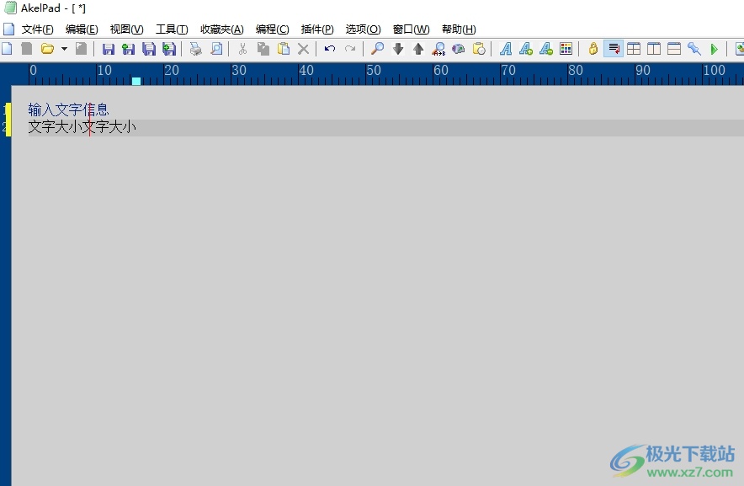
Task: Click the Go to line icon
Action: click(459, 49)
